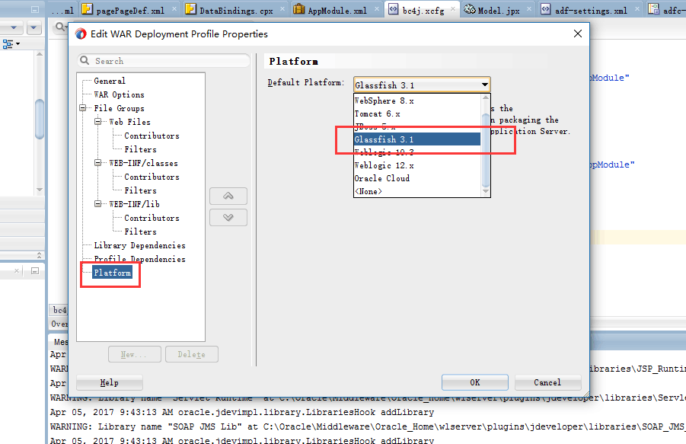
Task: Choose Weblogic 12.x from platform list
Action: [x=417, y=165]
